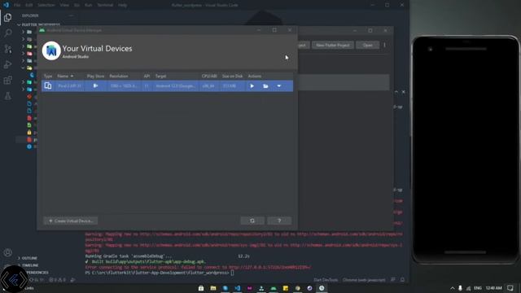Image resolution: width=521 pixels, height=293 pixels.
Task: Open the more options kebab menu in Android Studio window
Action: click(x=385, y=46)
